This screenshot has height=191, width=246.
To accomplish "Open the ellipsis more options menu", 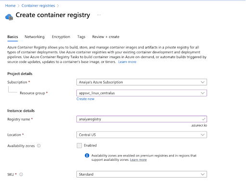I will 99,15.
